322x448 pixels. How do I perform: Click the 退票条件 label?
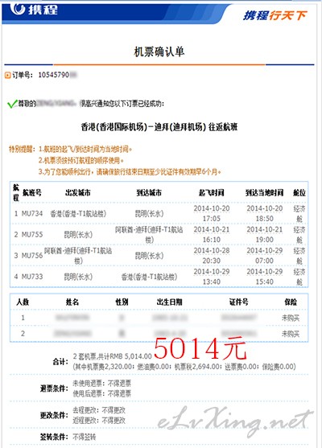54,388
